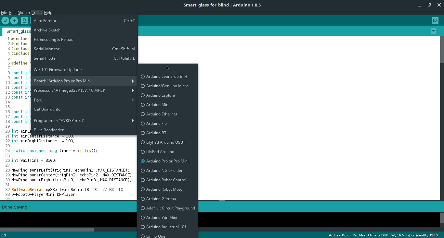Click the horizontal scrollbar below the editor

47,229
